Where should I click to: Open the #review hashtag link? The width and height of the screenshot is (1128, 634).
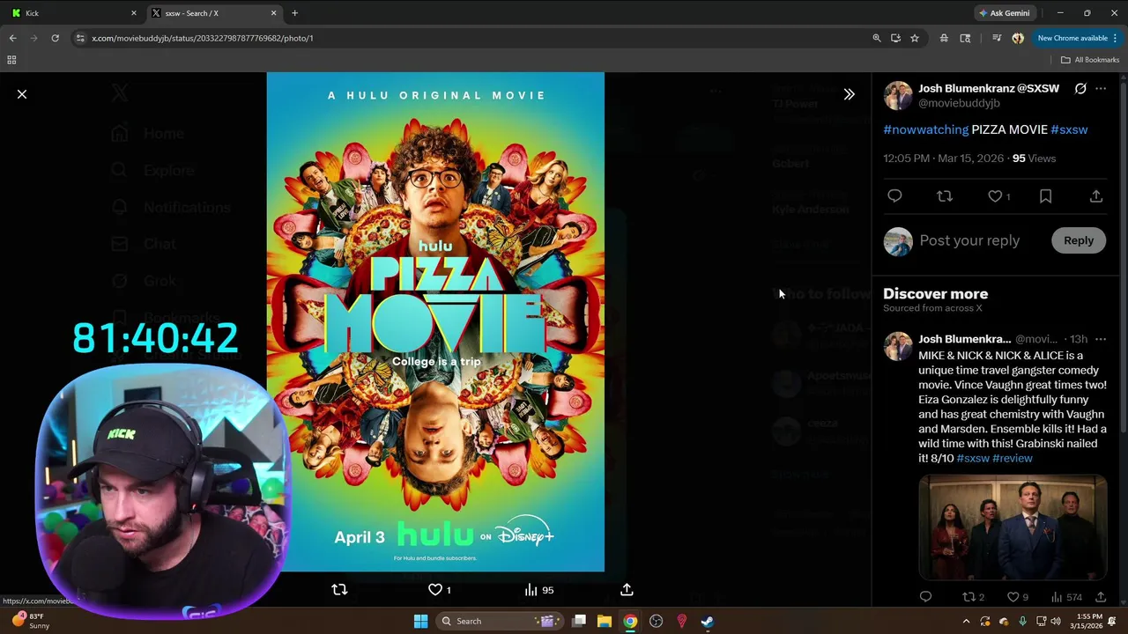pos(1012,458)
